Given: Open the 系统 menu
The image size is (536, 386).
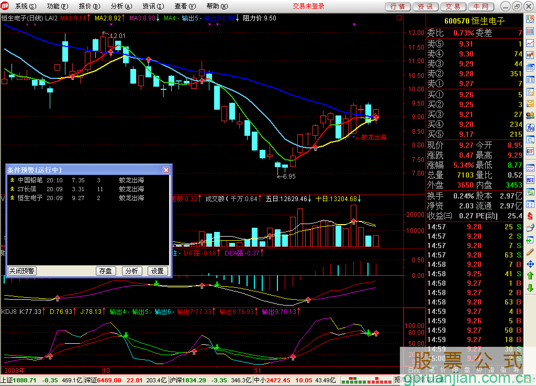Looking at the screenshot, I should tap(25, 6).
